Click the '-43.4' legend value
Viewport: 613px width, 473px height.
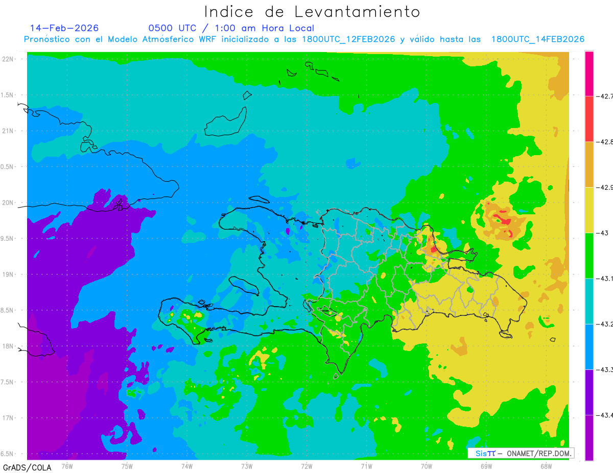pyautogui.click(x=604, y=415)
